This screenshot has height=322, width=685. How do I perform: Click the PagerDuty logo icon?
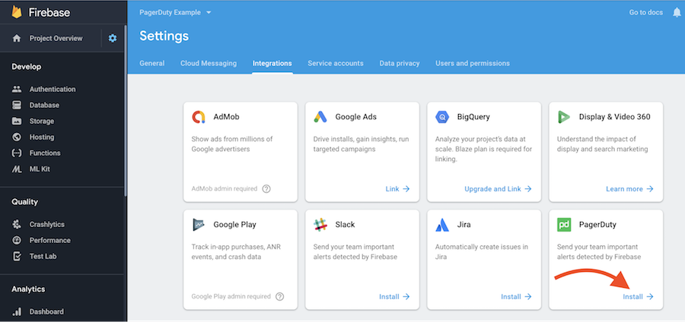(x=564, y=225)
